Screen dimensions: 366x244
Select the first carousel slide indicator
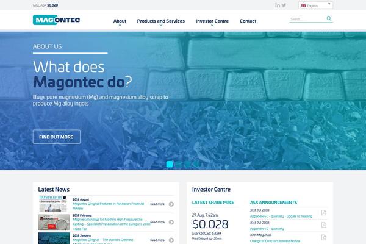tap(170, 164)
